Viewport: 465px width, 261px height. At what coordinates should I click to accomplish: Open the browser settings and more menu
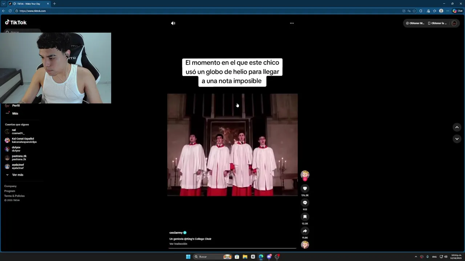click(448, 11)
